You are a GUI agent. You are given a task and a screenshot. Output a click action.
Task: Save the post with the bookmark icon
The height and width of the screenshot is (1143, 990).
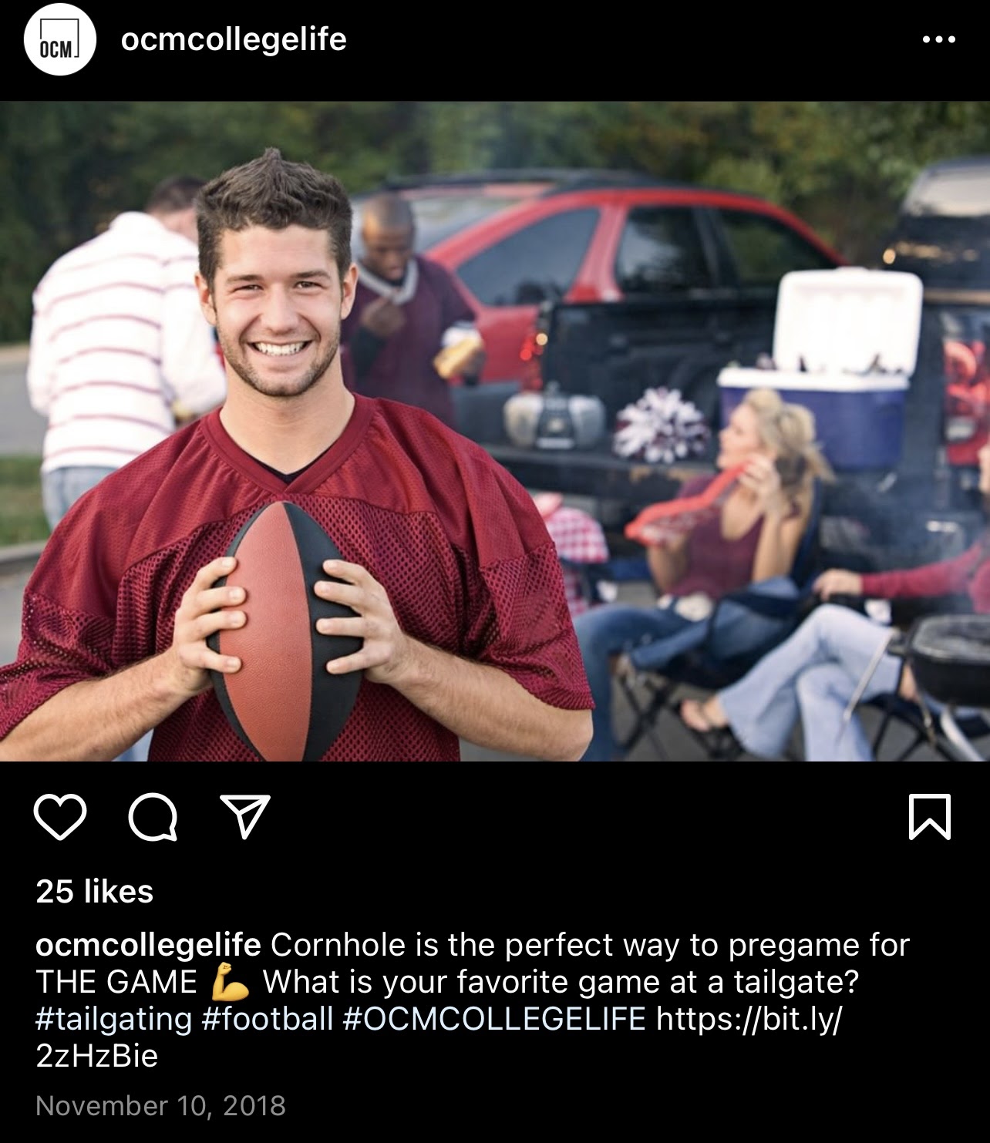coord(930,816)
